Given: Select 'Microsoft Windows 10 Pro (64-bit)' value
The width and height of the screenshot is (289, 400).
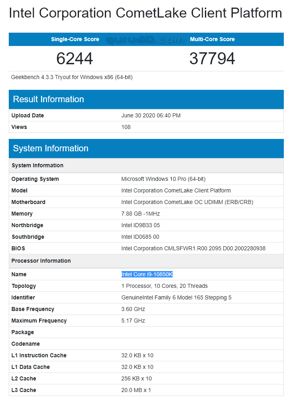Looking at the screenshot, I should (x=163, y=179).
